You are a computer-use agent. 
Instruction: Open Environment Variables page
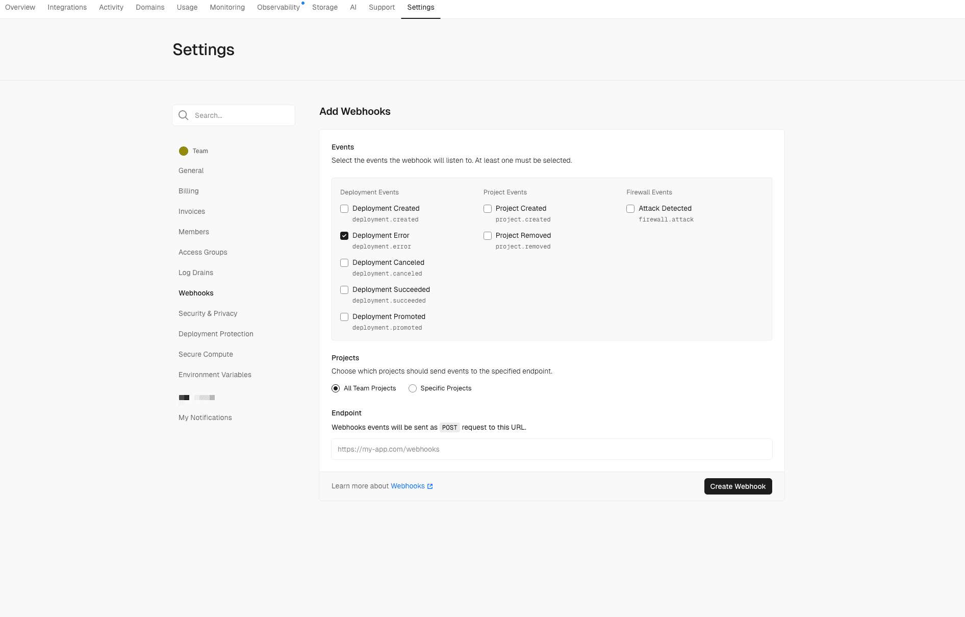point(215,375)
